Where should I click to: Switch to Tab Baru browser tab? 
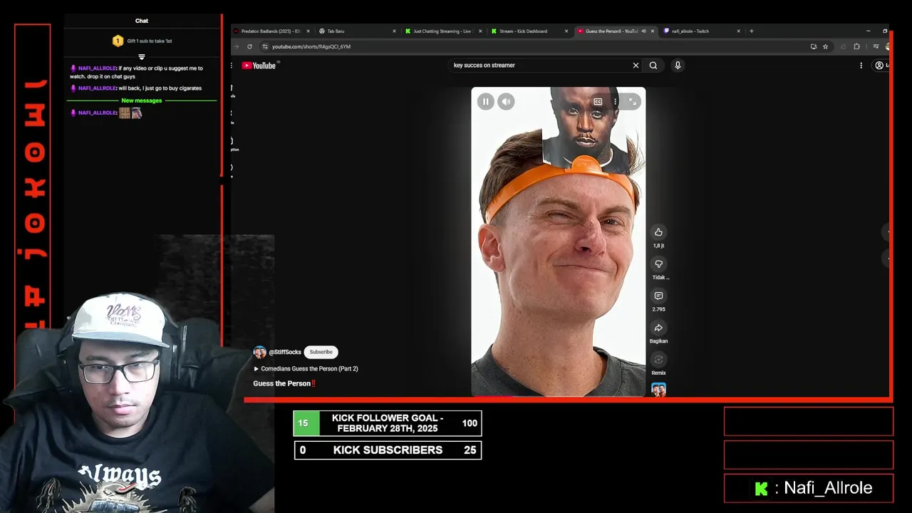point(356,31)
